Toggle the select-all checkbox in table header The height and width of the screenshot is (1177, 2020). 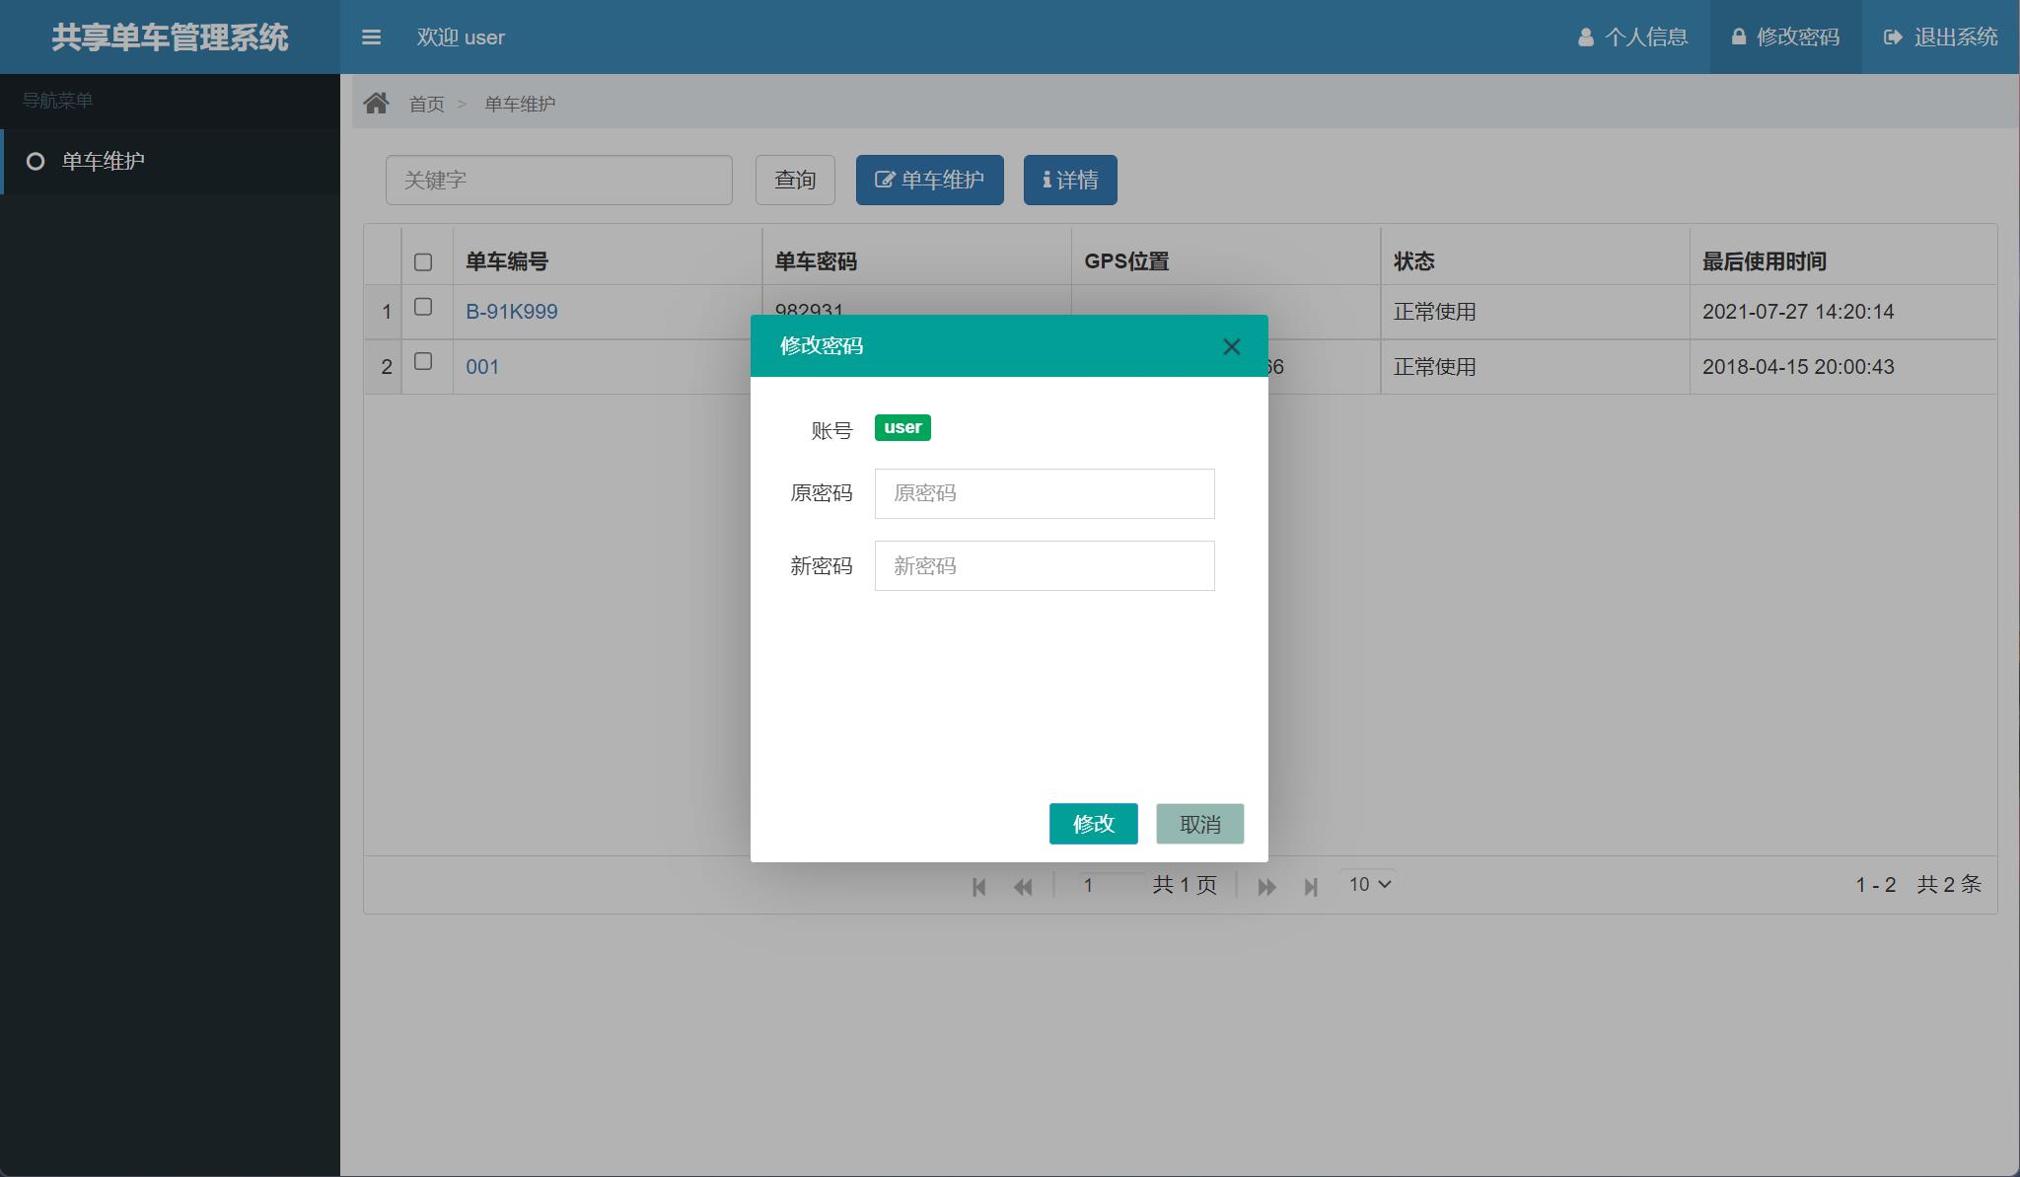pos(424,261)
